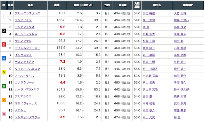
Task: Open horse link アーストラベル
Action: (x=24, y=76)
